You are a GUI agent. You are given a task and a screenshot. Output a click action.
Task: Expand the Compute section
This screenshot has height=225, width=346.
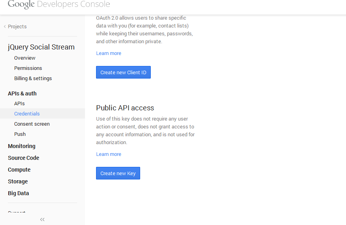[x=19, y=170]
